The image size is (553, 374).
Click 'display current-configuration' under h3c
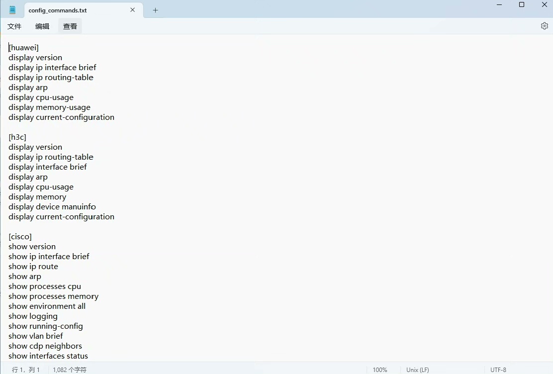point(61,217)
